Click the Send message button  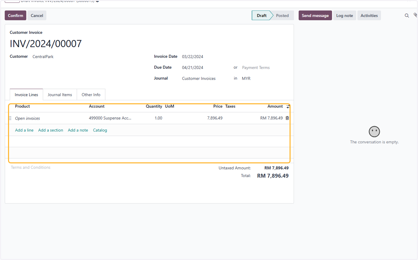tap(315, 15)
